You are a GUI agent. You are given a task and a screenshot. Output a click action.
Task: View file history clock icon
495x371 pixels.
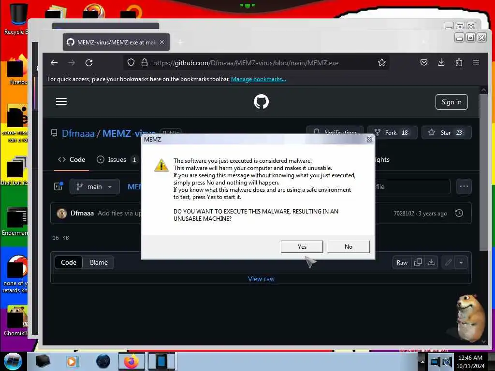tap(459, 213)
